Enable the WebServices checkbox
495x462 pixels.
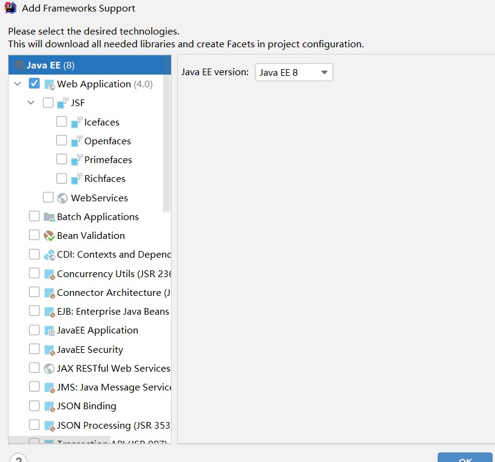point(48,197)
